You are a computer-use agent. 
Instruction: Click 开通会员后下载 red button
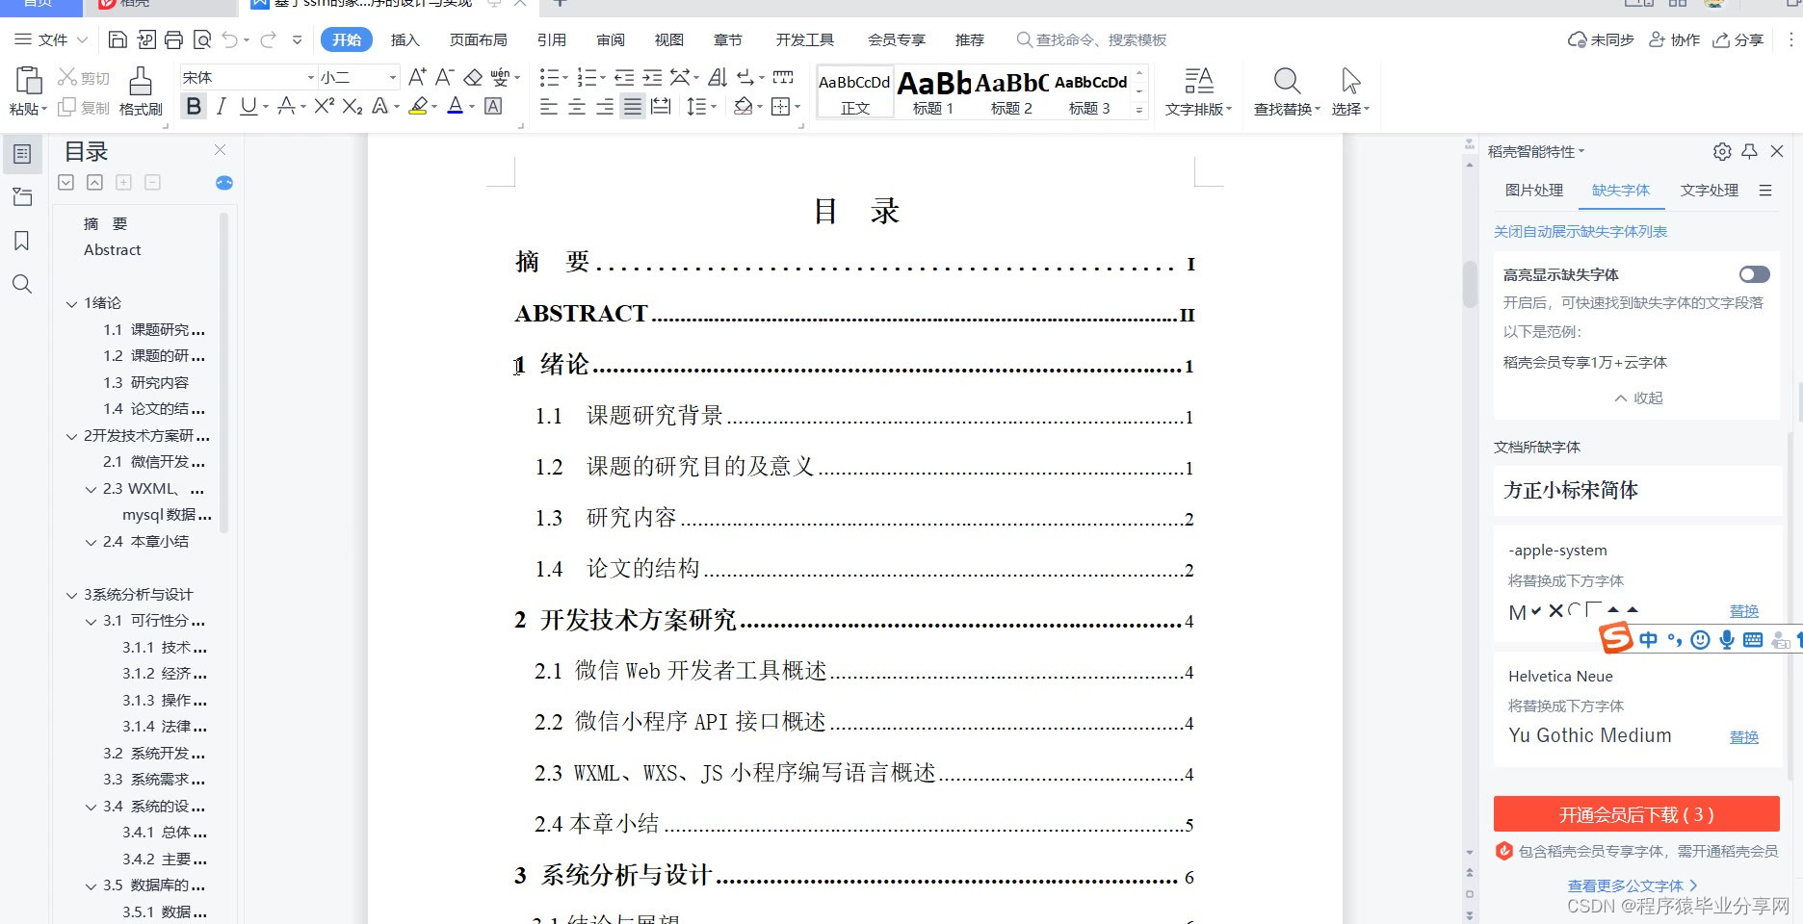[x=1636, y=814]
